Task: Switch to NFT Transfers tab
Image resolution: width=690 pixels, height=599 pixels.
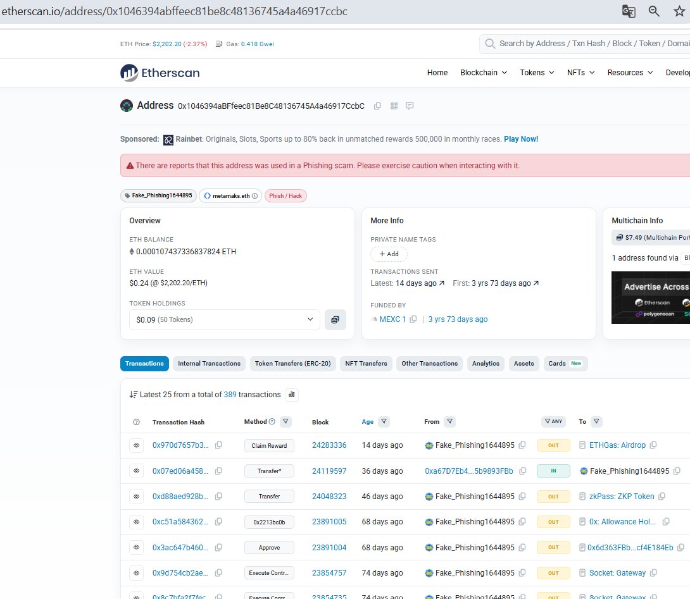Action: [x=366, y=364]
